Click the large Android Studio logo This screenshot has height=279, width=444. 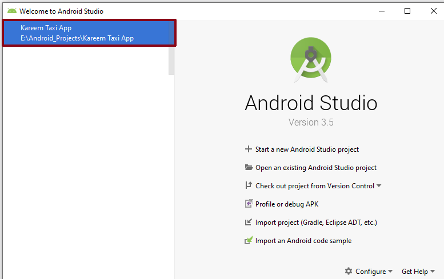pyautogui.click(x=311, y=59)
